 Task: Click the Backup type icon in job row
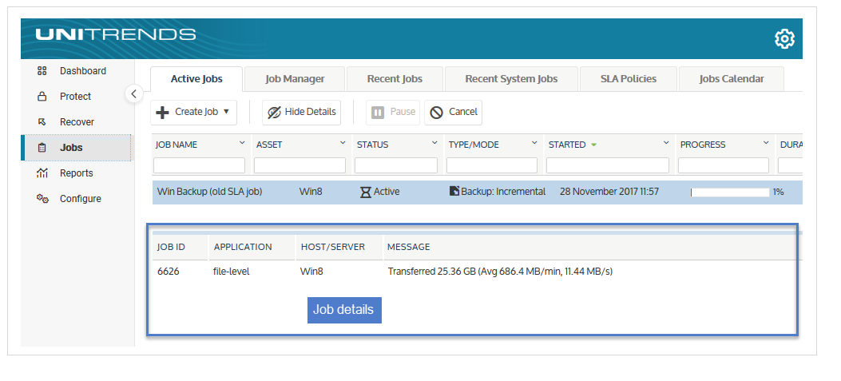tap(454, 191)
